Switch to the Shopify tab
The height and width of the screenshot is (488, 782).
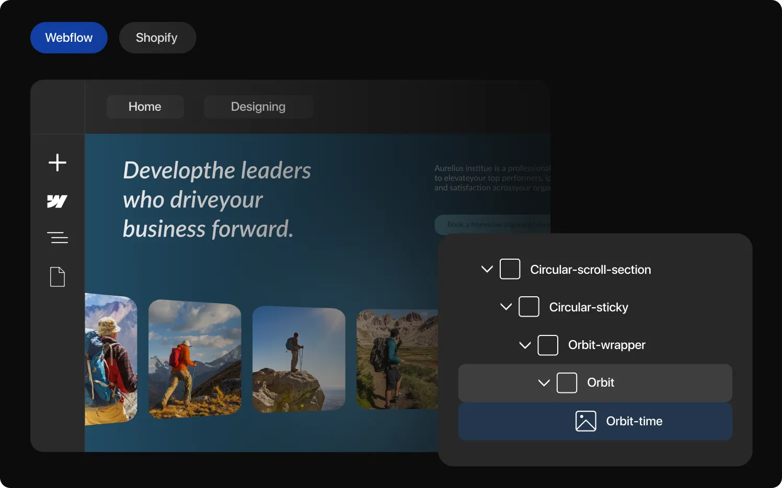coord(157,38)
